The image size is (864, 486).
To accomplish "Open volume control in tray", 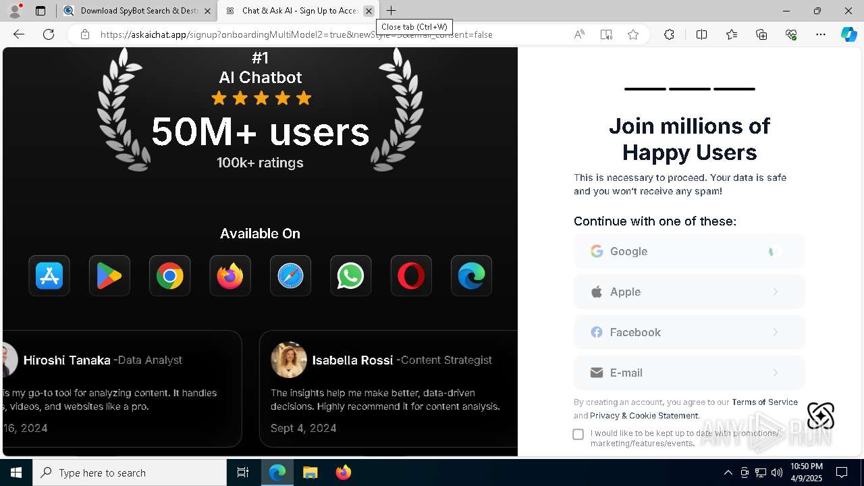I will pyautogui.click(x=777, y=473).
